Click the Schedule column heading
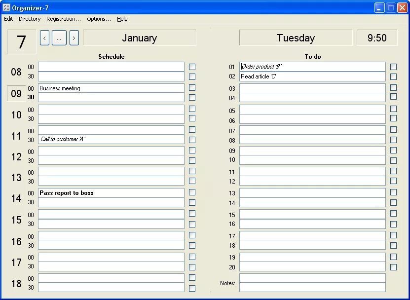 click(x=112, y=56)
